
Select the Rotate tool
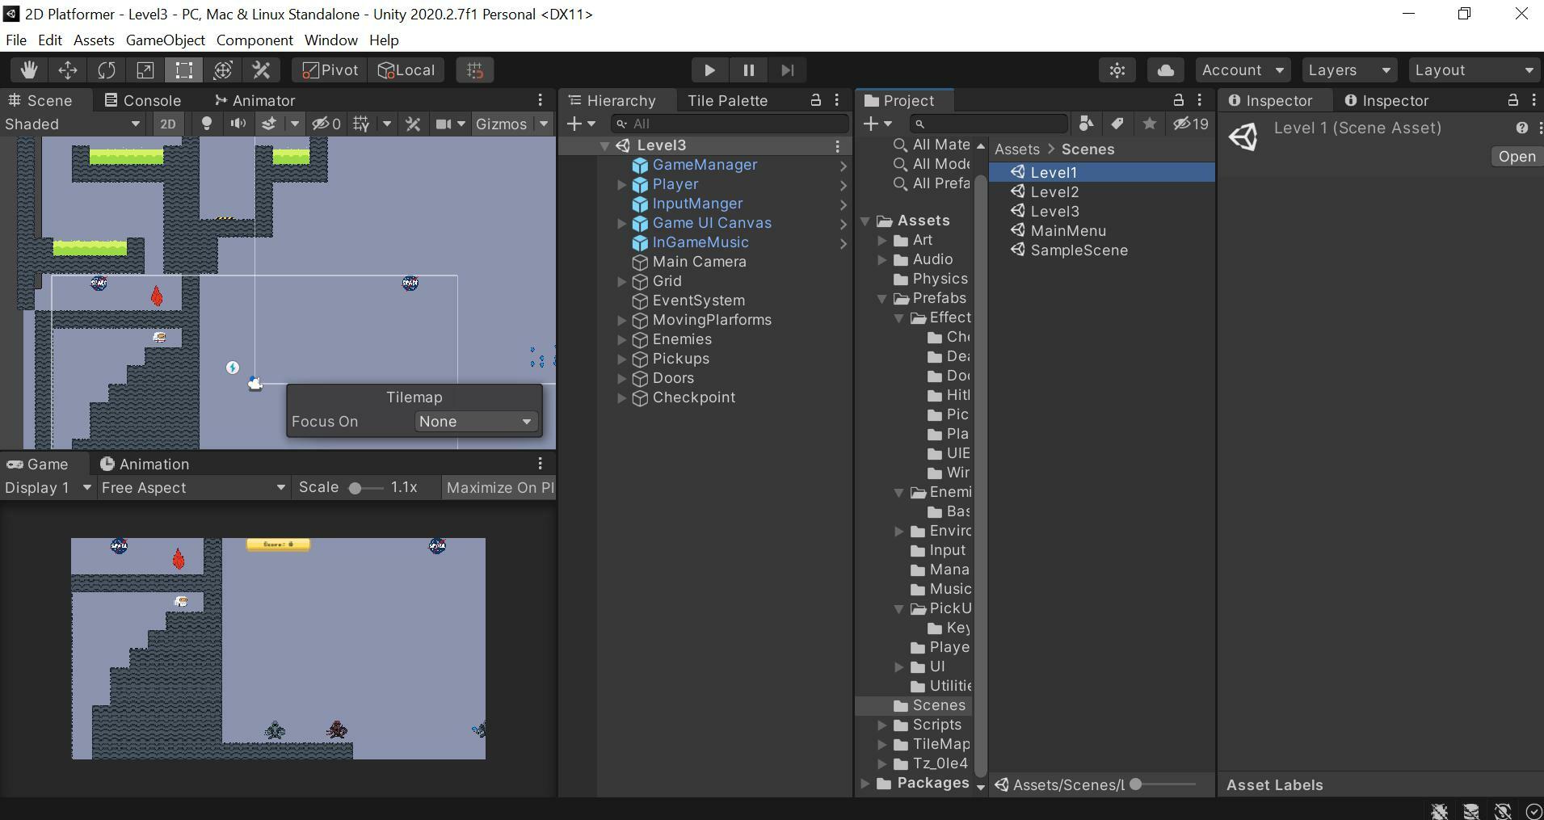[107, 70]
